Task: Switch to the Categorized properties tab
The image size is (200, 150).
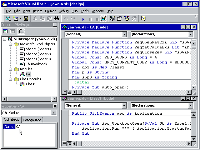Action: (32, 120)
